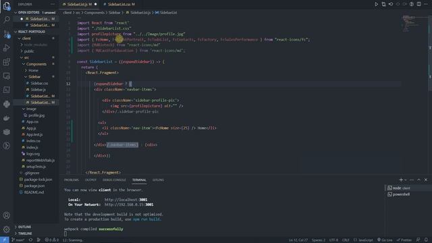
Task: Open the Manage gear icon
Action: (x=7, y=229)
